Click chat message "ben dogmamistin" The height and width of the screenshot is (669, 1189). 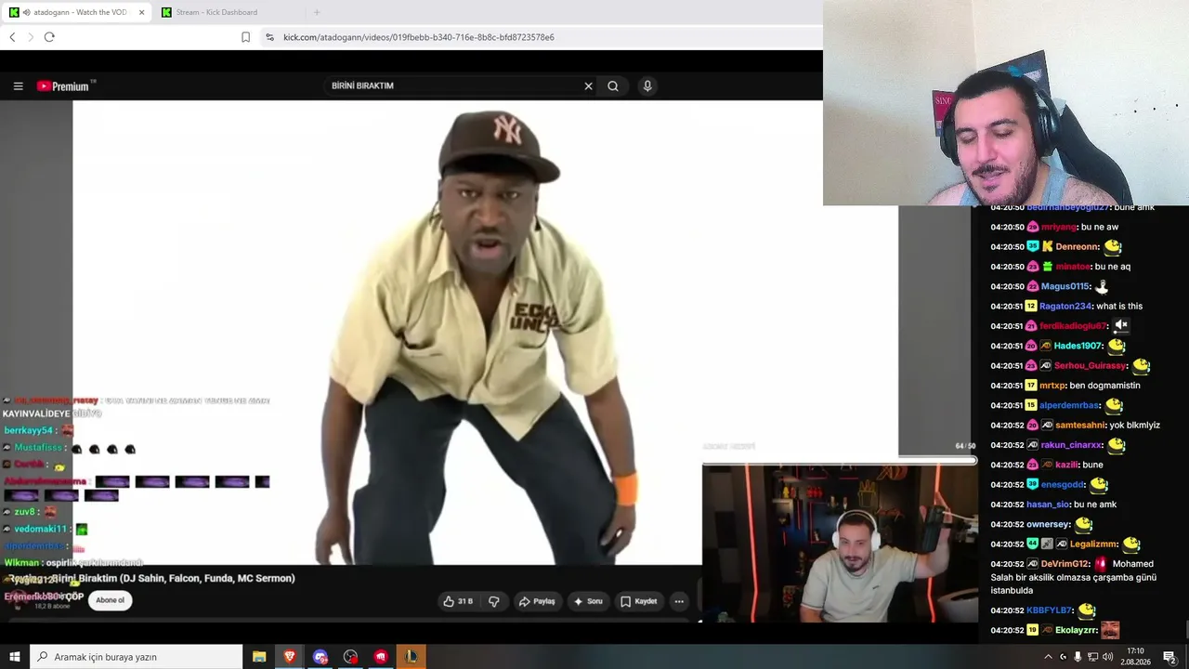(1104, 386)
